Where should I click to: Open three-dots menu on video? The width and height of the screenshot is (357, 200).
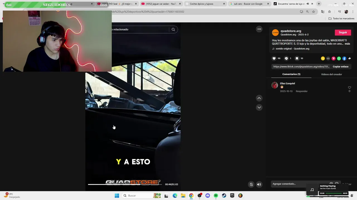(259, 29)
